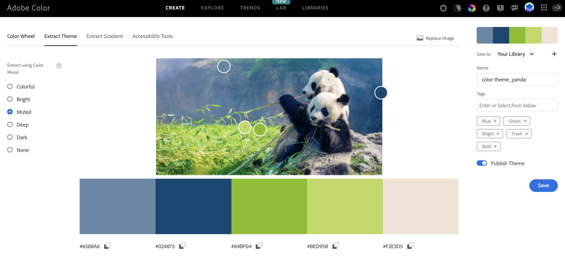Copy the #84BF04 hex code icon
This screenshot has width=565, height=269.
259,246
